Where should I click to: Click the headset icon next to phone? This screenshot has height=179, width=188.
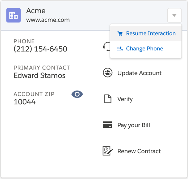[x=106, y=47]
